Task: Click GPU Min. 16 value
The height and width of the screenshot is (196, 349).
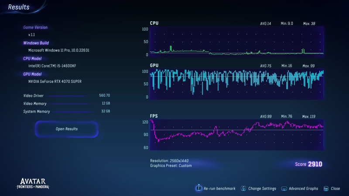Action: [287, 66]
